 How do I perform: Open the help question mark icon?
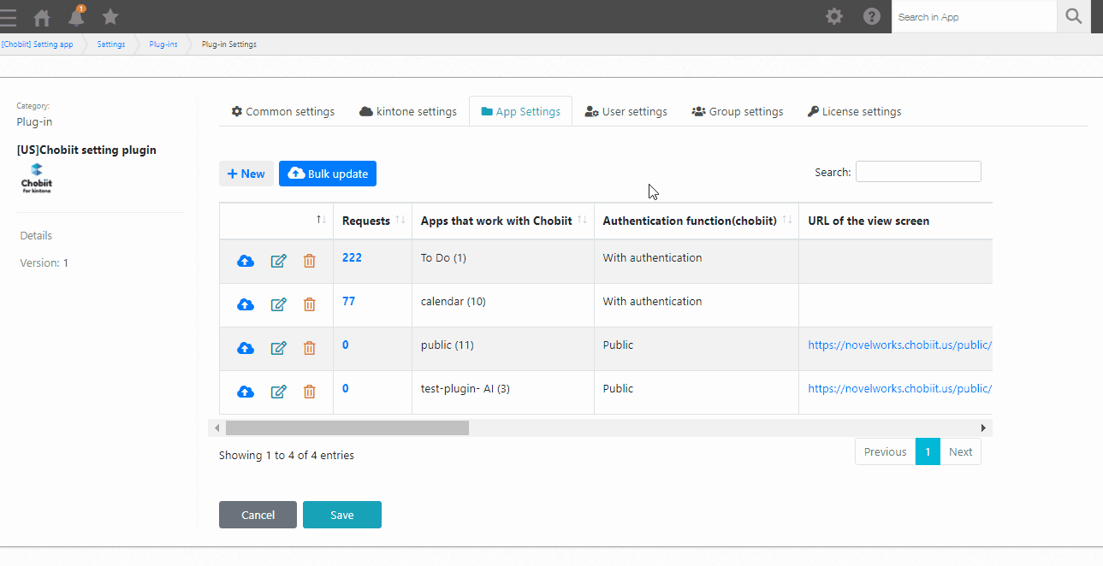pos(872,16)
